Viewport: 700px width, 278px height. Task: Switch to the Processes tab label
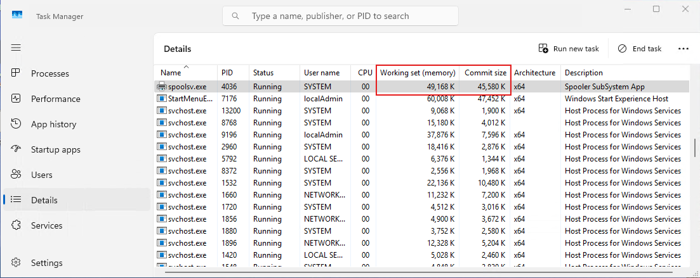[x=50, y=73]
